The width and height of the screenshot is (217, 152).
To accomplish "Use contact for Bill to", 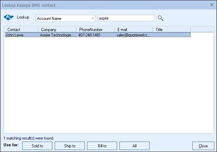I will [x=102, y=146].
